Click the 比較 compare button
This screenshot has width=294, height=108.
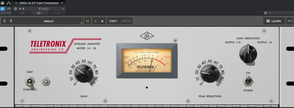(x=22, y=13)
